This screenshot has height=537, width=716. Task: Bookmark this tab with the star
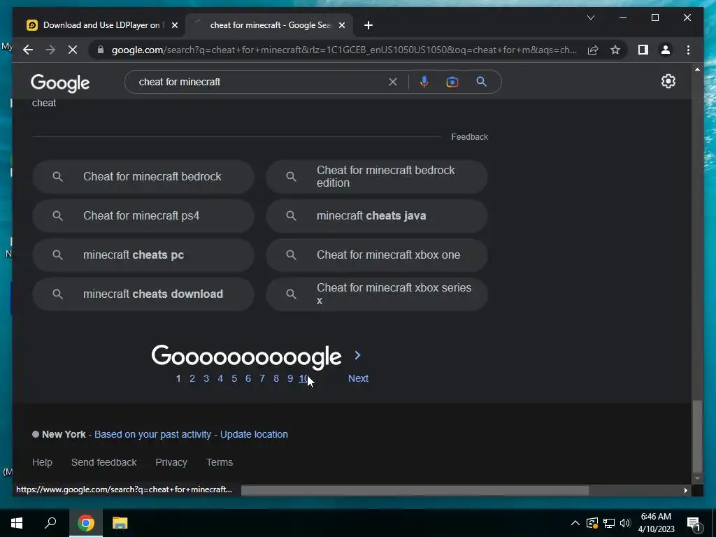tap(615, 50)
